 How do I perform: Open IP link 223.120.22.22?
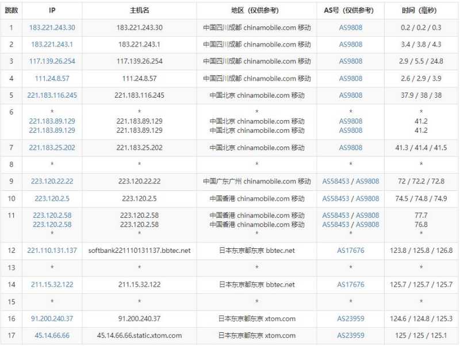[x=52, y=181]
